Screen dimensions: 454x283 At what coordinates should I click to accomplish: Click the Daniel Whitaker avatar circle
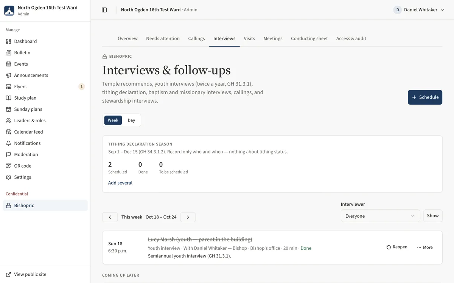(398, 10)
